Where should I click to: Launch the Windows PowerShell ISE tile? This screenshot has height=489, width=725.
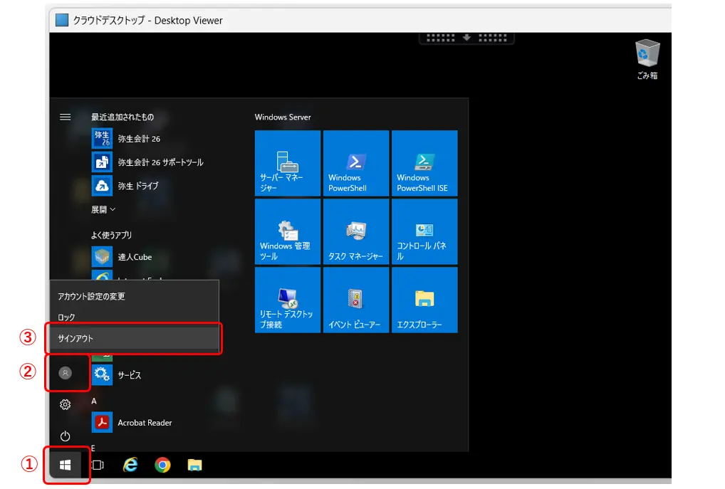coord(424,163)
